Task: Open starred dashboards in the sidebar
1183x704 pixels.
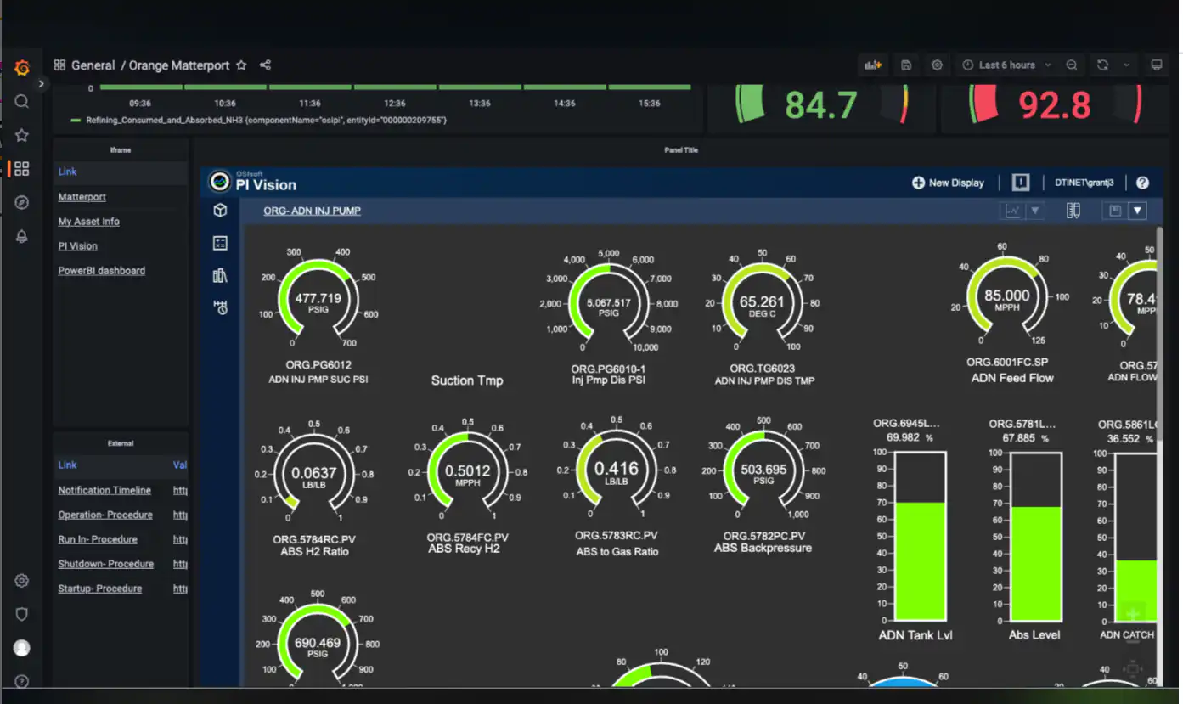Action: [22, 135]
